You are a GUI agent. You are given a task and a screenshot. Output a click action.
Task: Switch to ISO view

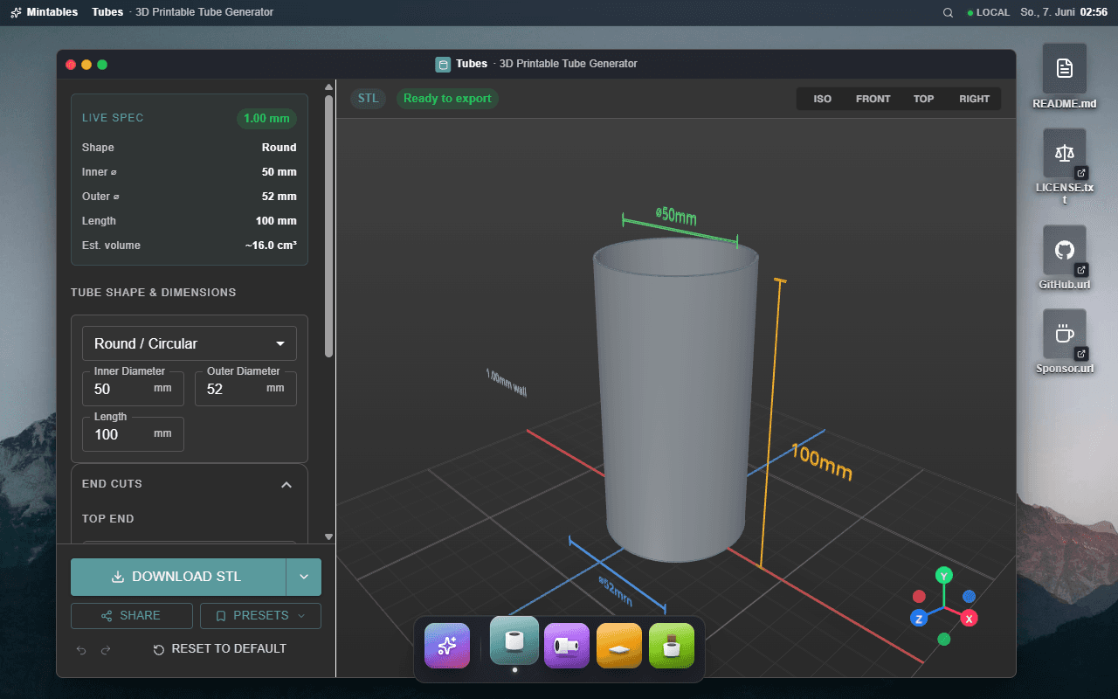click(823, 99)
